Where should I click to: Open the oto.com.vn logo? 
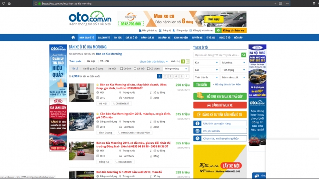coord(90,18)
